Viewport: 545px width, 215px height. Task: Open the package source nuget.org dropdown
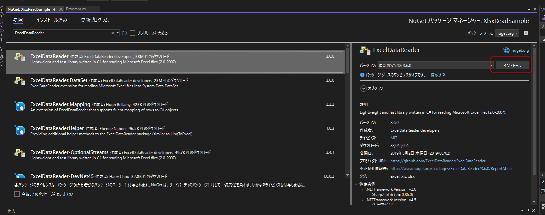pos(507,33)
